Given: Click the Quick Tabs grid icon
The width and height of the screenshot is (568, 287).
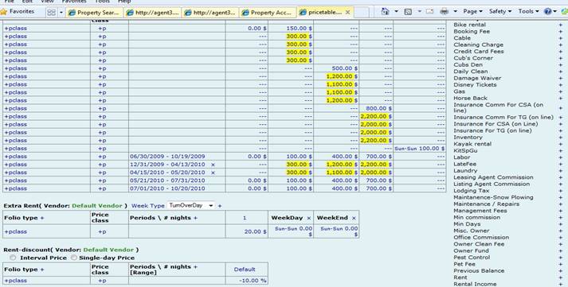Looking at the screenshot, I should point(52,13).
